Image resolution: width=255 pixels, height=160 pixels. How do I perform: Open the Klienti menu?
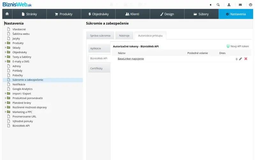(132, 14)
